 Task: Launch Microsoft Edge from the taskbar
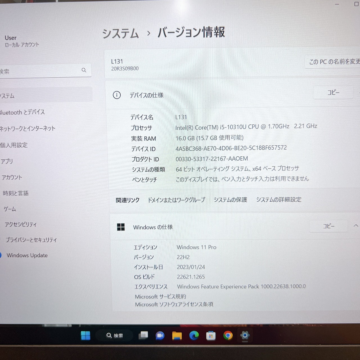tap(194, 335)
